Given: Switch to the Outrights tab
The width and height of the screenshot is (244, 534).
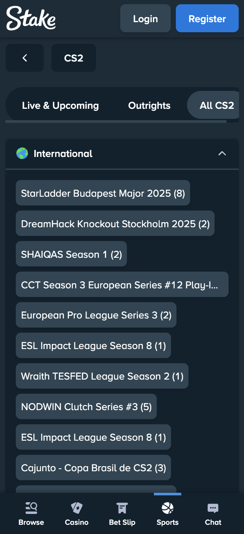Looking at the screenshot, I should [149, 105].
